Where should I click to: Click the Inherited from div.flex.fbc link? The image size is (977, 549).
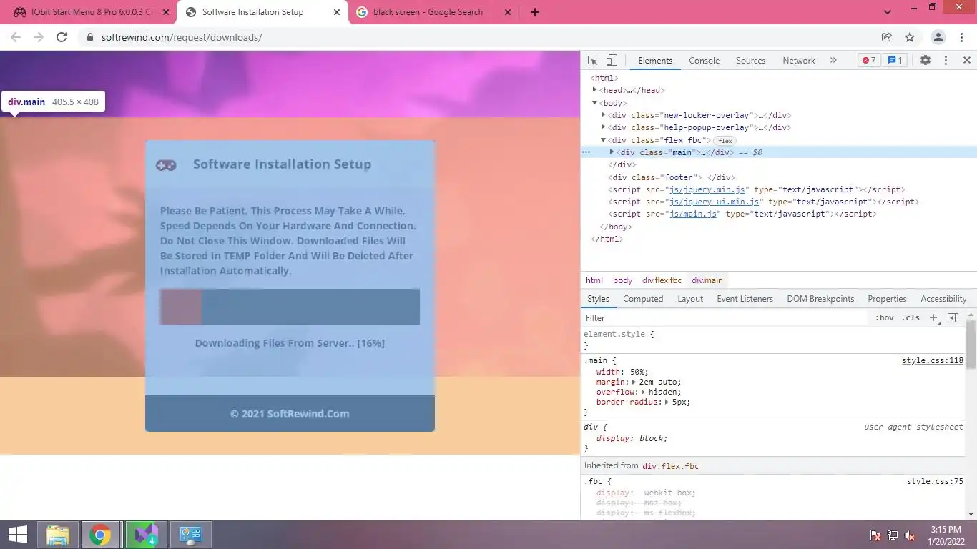click(x=670, y=466)
